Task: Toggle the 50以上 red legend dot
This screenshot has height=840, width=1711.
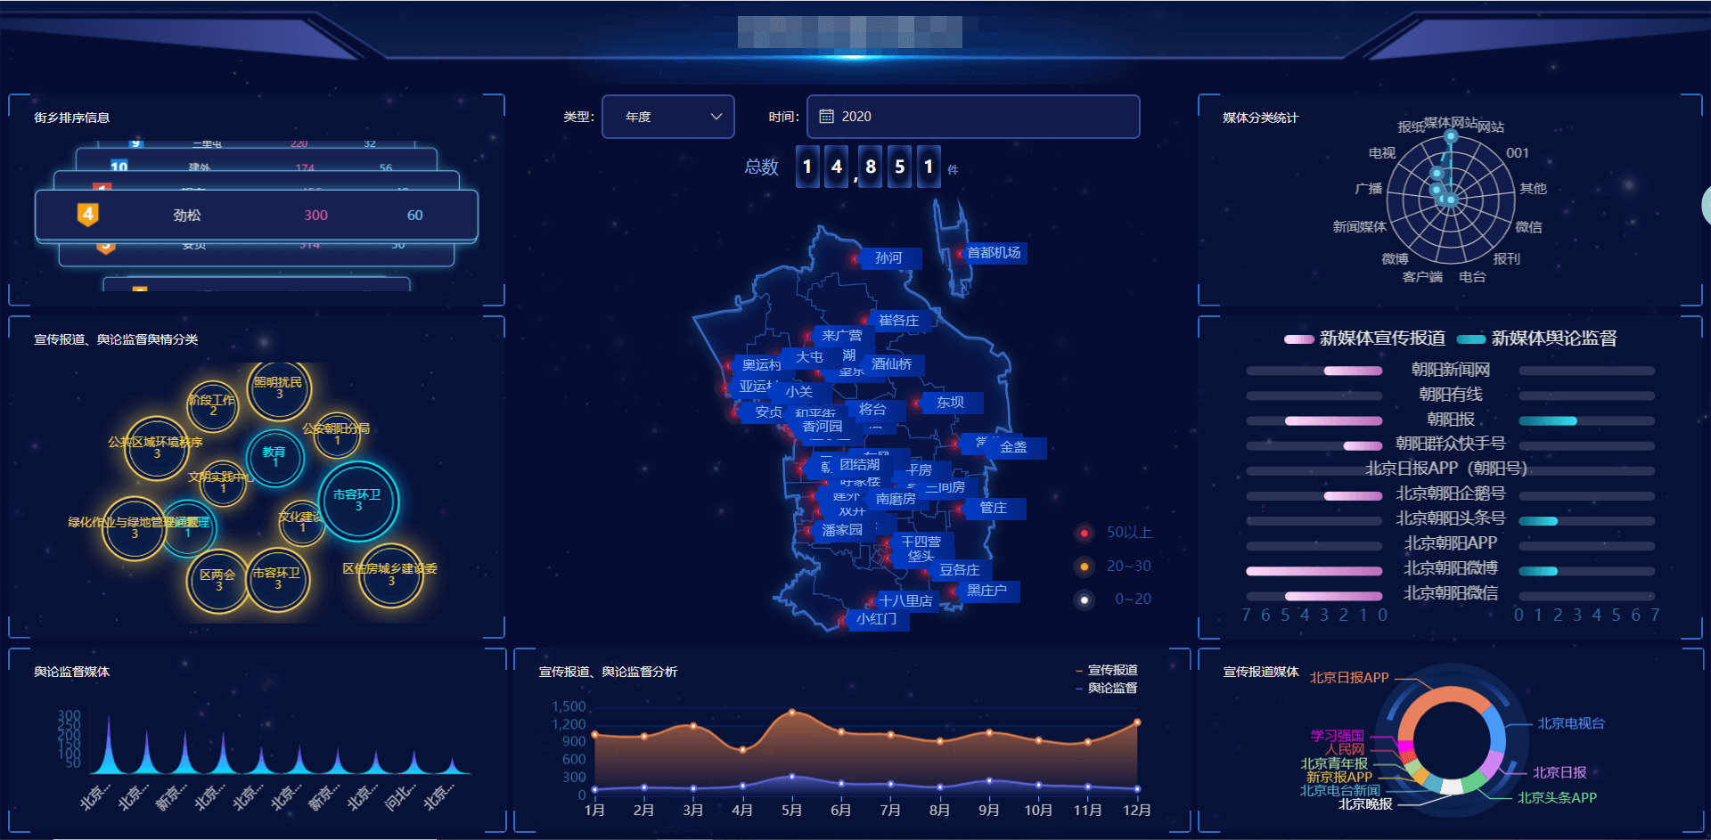Action: pos(1084,533)
